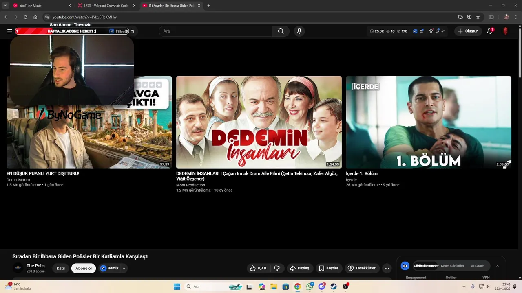Open the account avatar menu
The width and height of the screenshot is (522, 293).
(505, 31)
